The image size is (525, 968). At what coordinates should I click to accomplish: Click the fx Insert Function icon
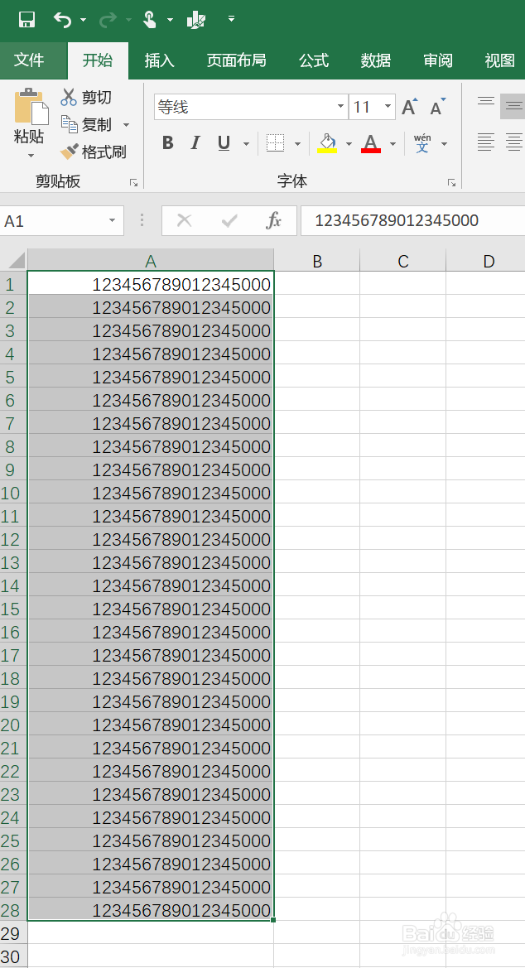pos(273,220)
